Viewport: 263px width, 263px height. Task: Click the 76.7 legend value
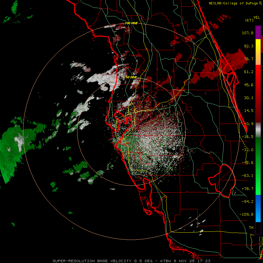point(249,59)
